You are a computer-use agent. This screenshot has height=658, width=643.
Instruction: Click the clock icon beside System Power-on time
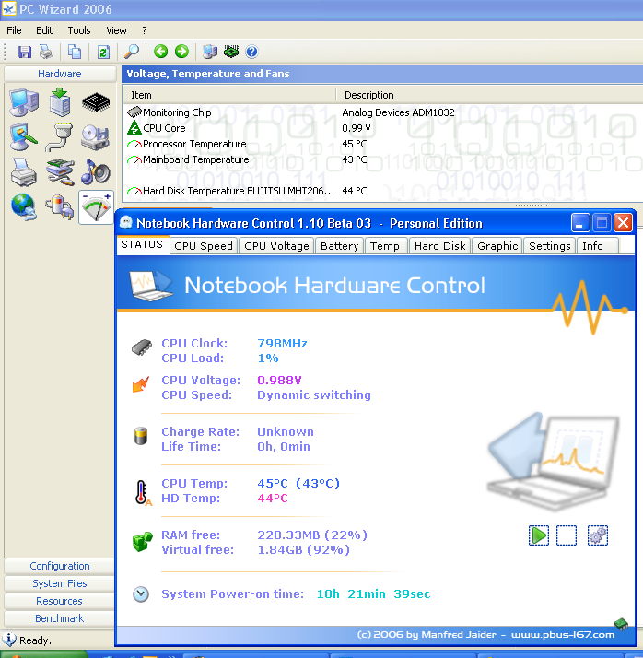coord(141,594)
